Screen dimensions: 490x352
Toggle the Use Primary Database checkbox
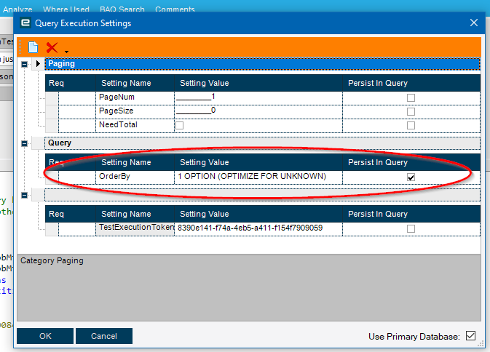470,336
